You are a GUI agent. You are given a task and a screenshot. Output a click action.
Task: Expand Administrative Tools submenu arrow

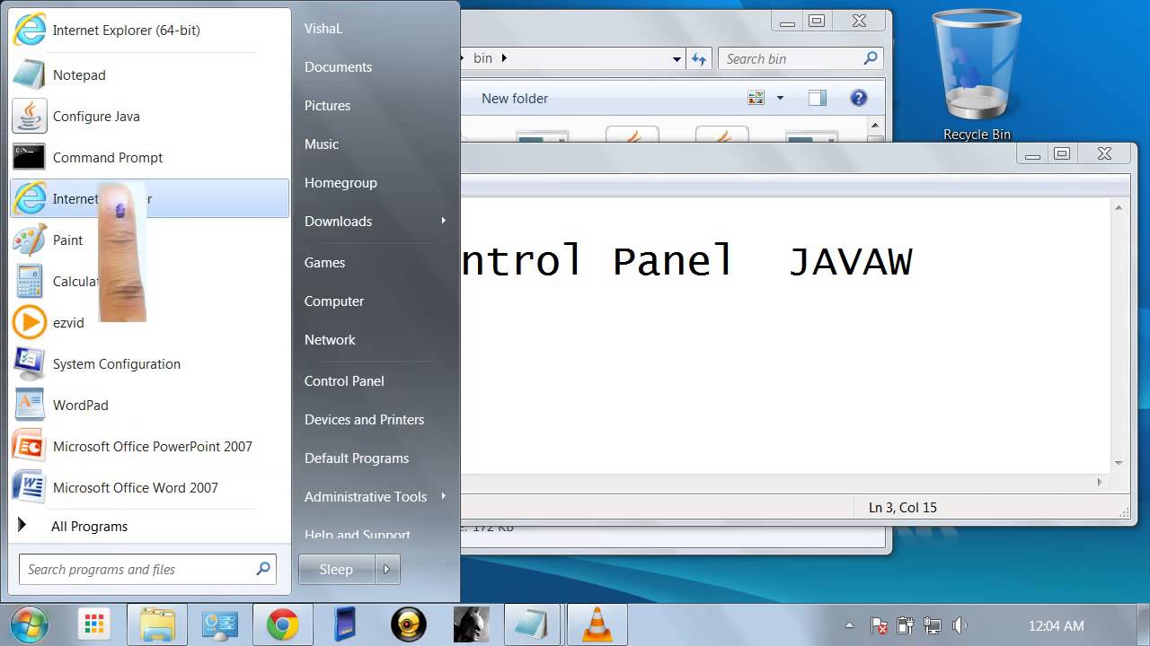coord(444,496)
